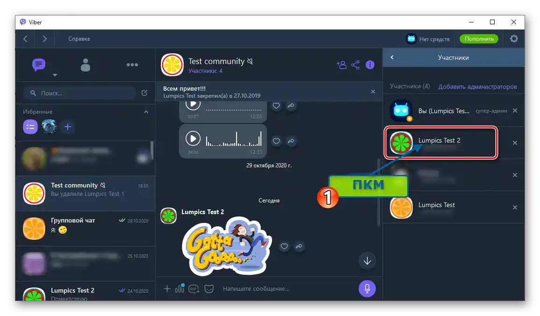Screen dimensions: 540x316
Task: Click the Добавить администраторов link
Action: click(478, 86)
